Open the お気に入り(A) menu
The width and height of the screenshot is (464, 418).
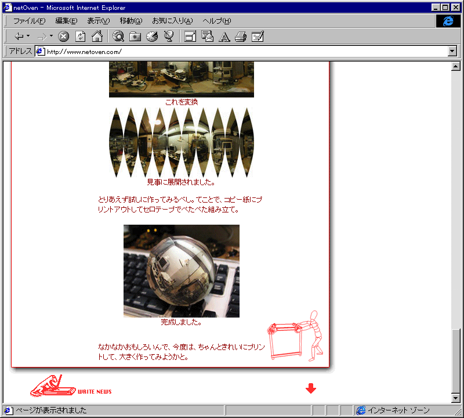click(x=172, y=21)
